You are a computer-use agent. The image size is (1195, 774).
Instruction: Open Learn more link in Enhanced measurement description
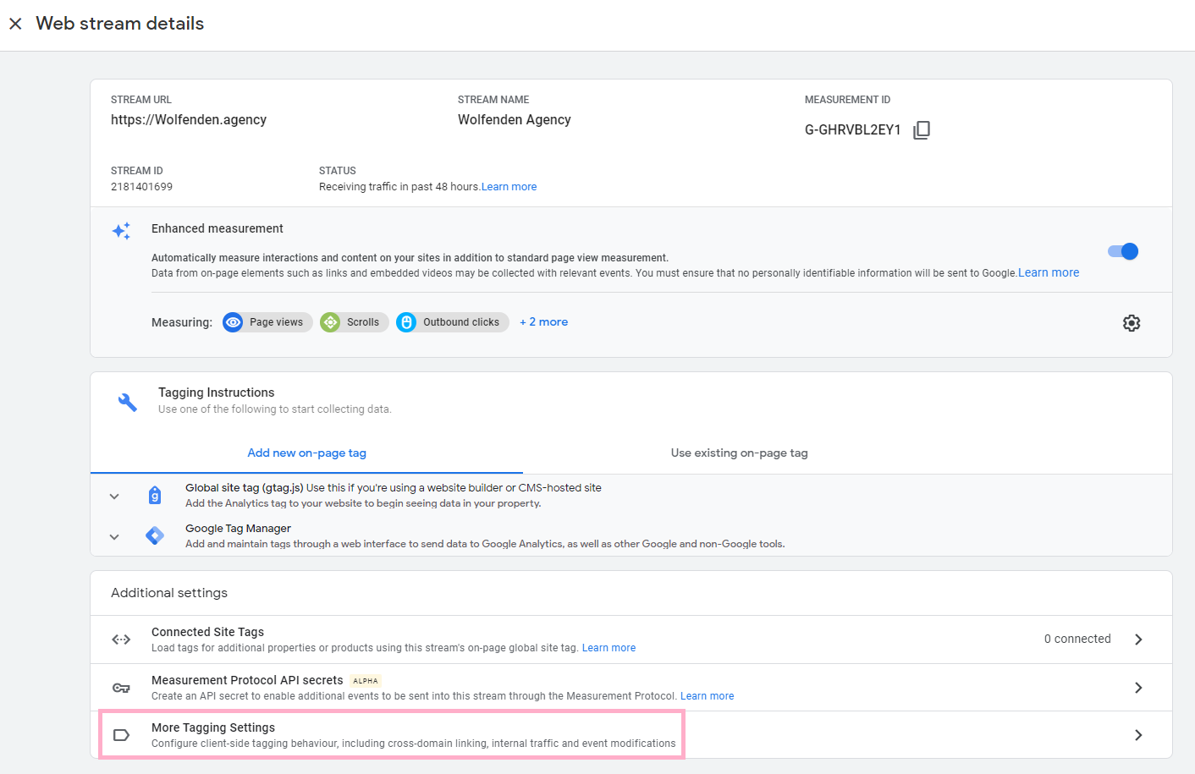tap(1049, 272)
